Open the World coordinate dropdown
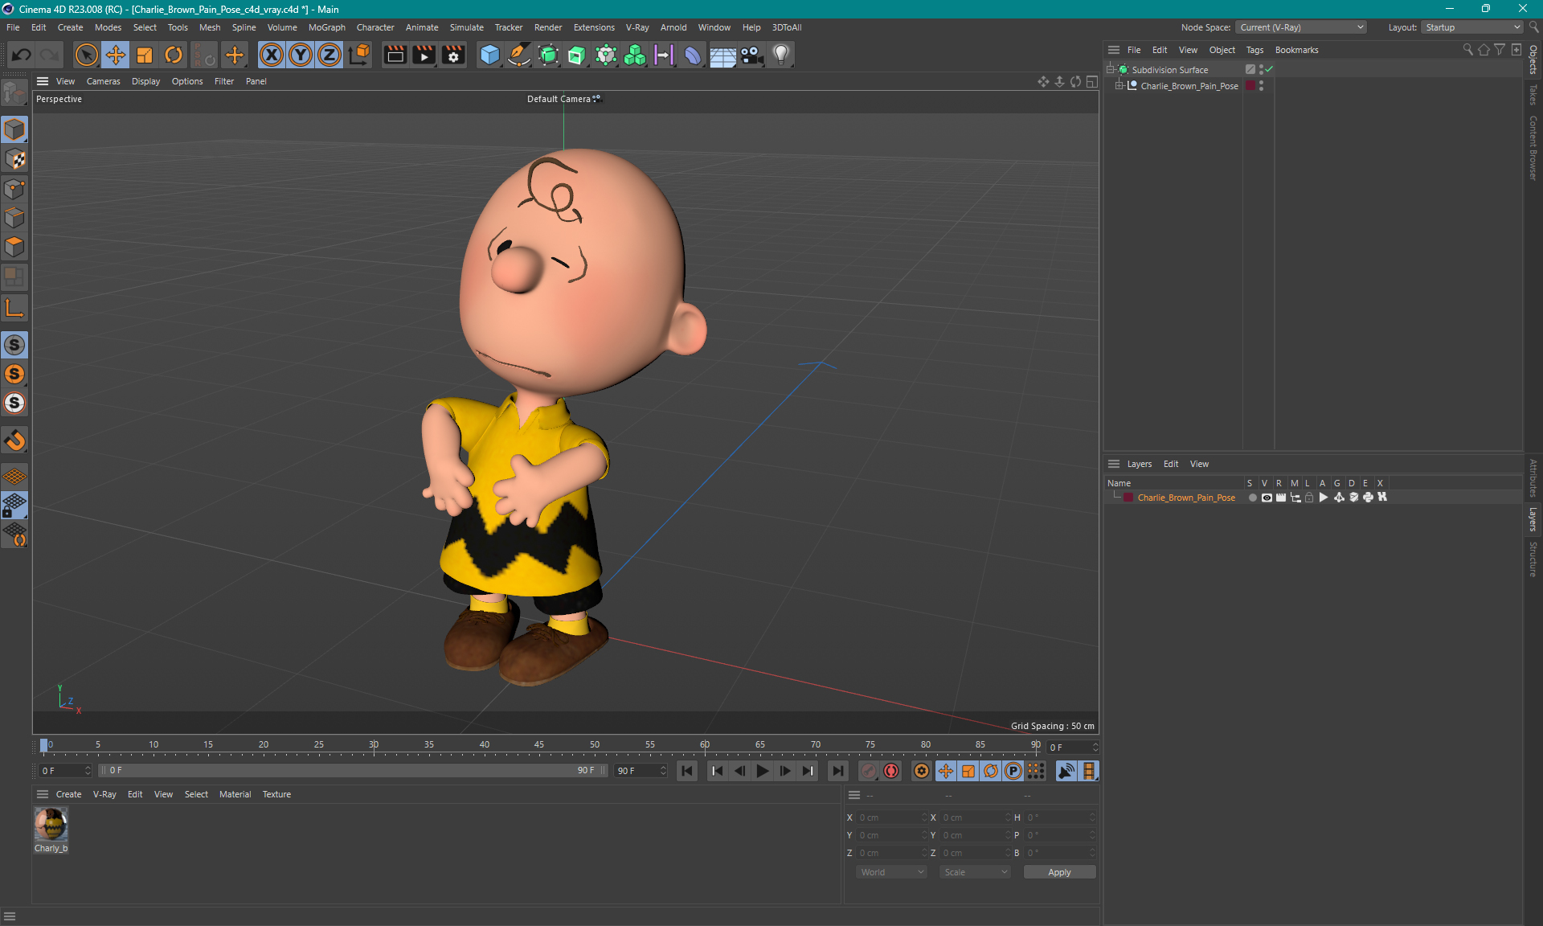 (x=891, y=872)
